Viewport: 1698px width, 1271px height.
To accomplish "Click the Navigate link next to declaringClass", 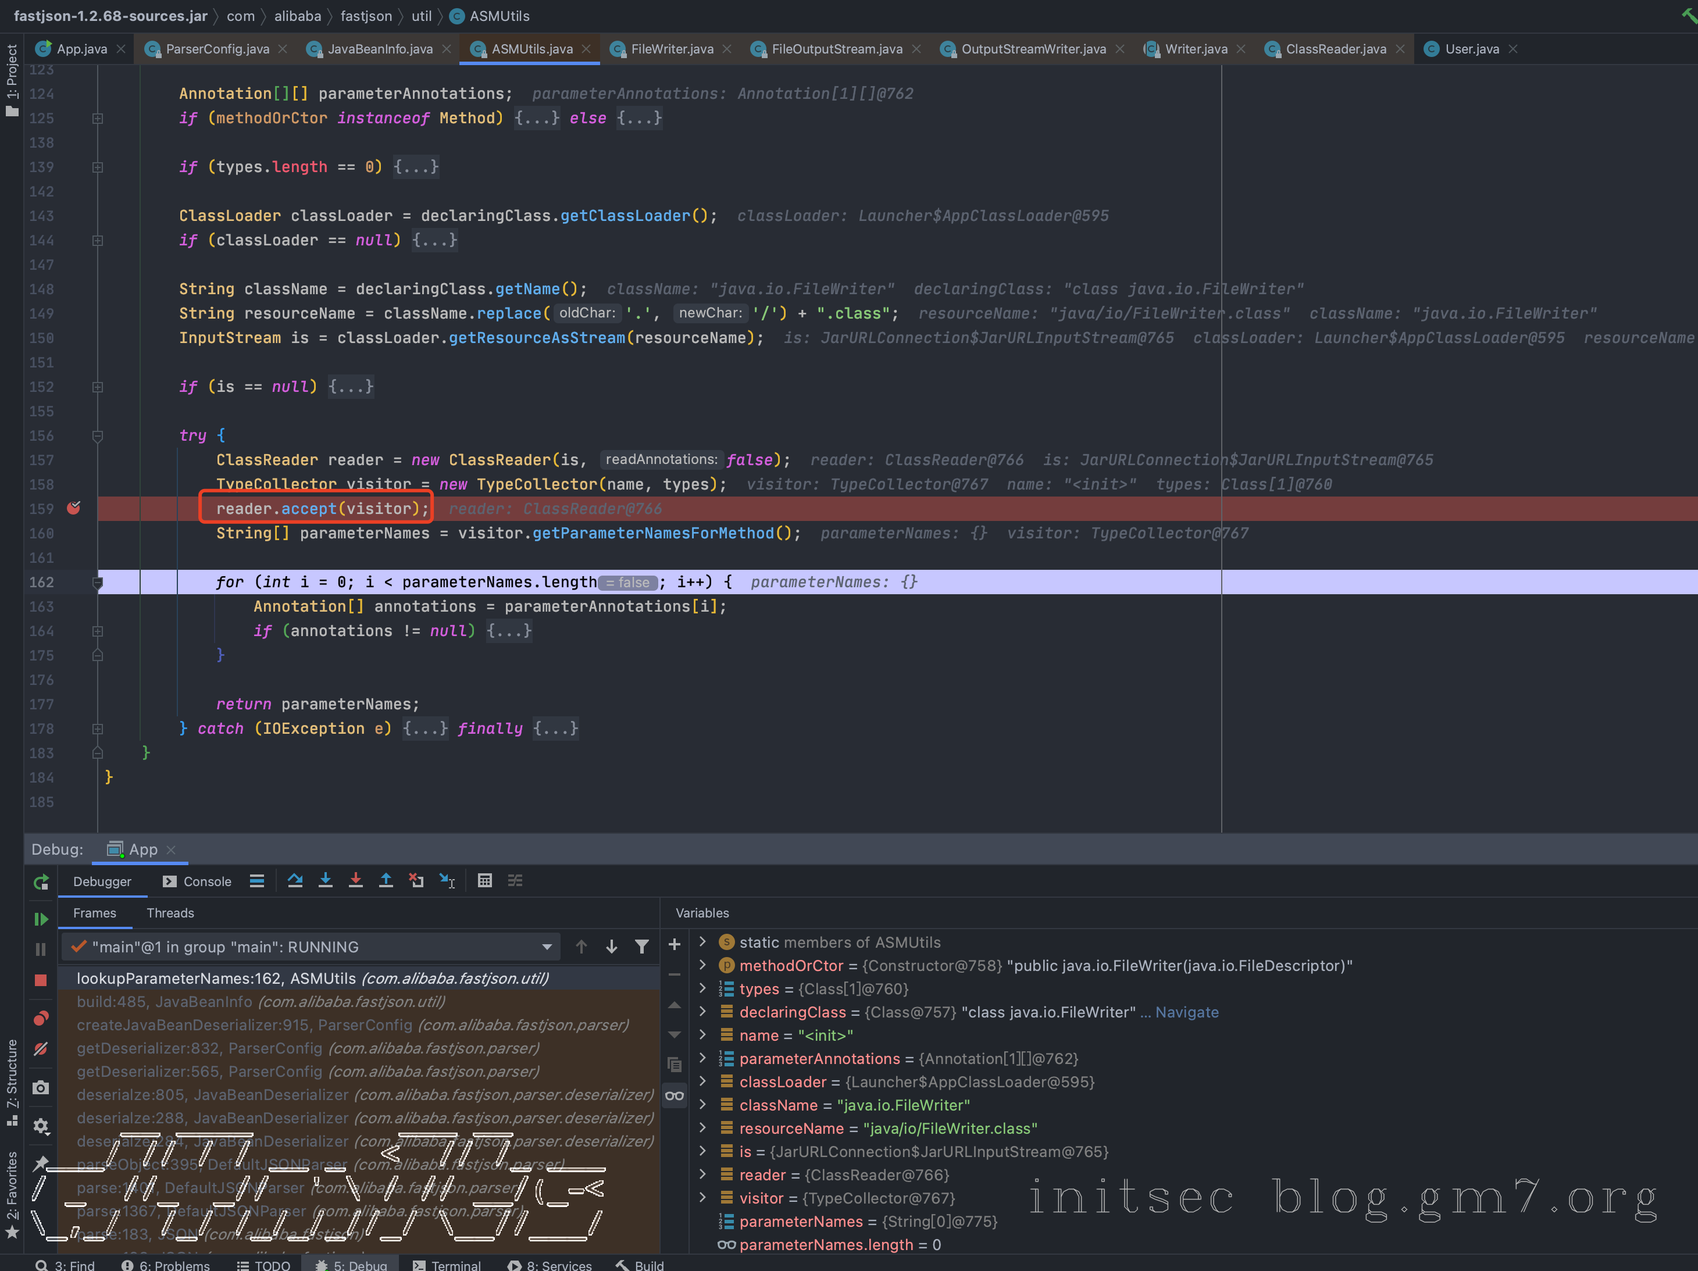I will click(x=1186, y=1012).
